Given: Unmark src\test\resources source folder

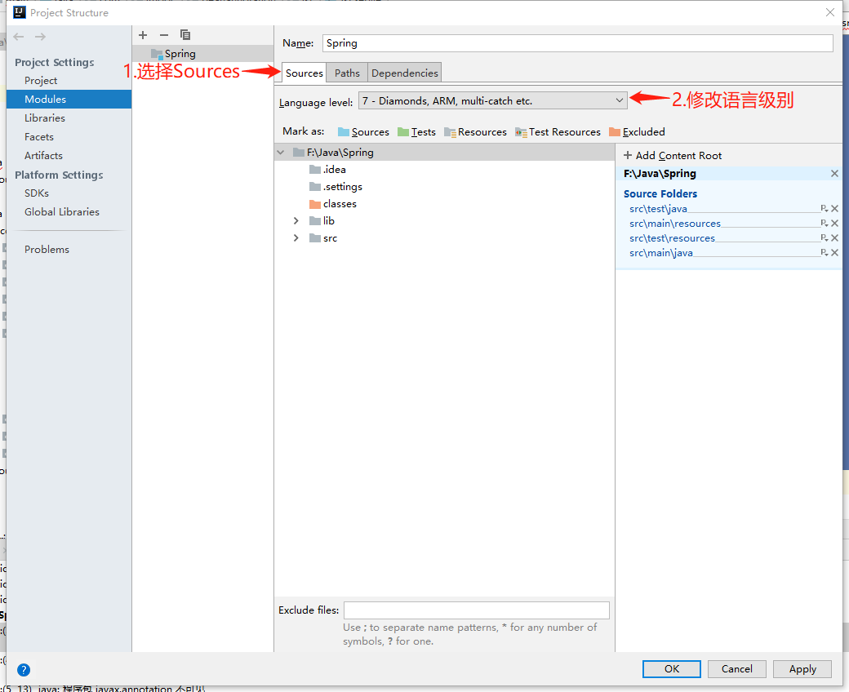Looking at the screenshot, I should (835, 238).
